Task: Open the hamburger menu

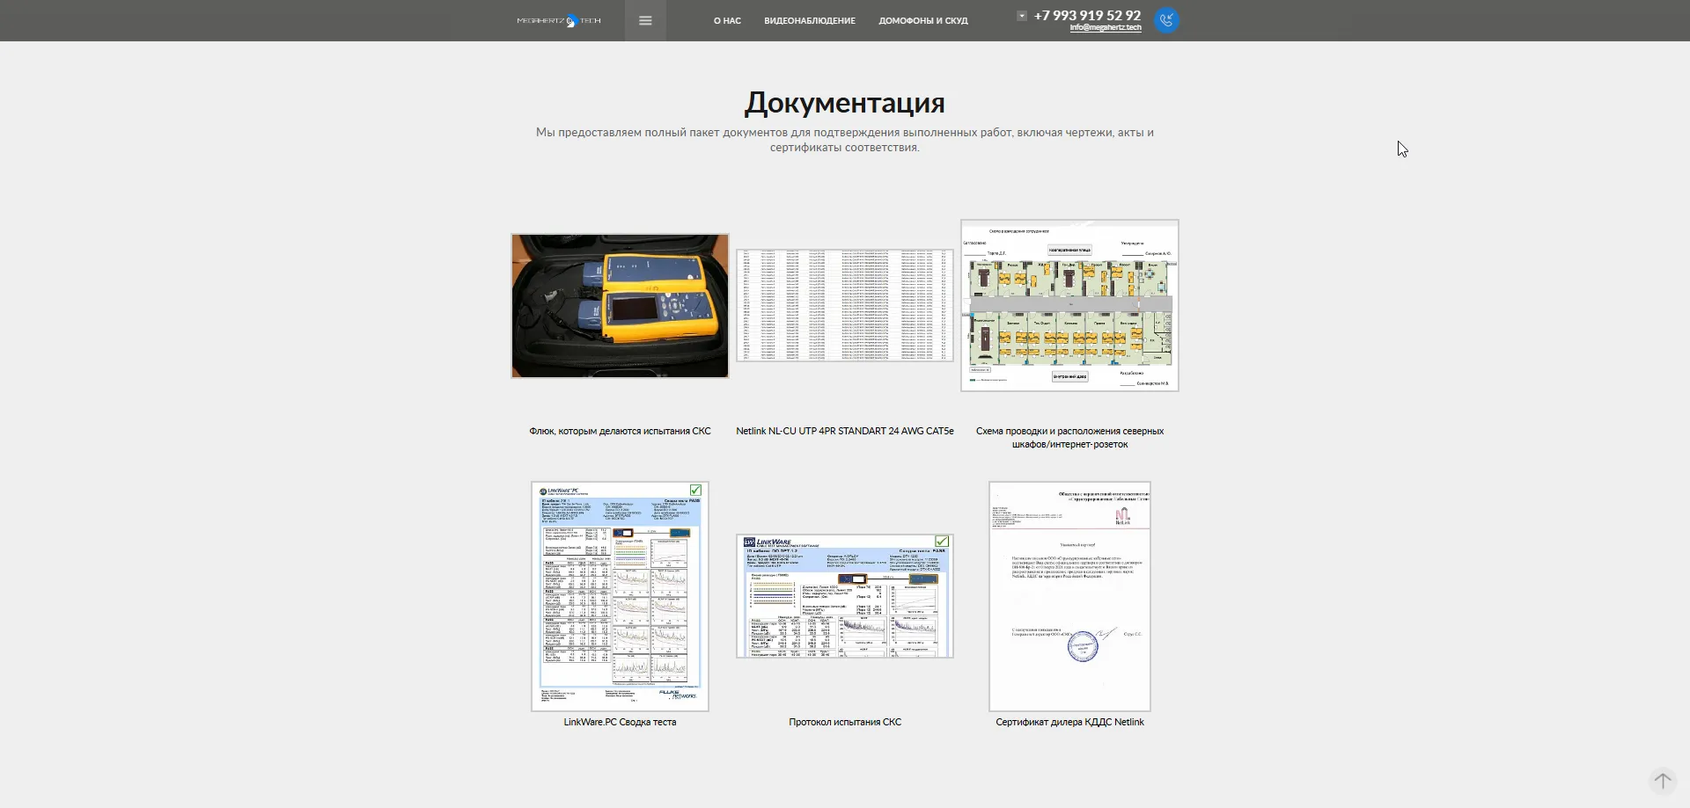Action: coord(645,20)
